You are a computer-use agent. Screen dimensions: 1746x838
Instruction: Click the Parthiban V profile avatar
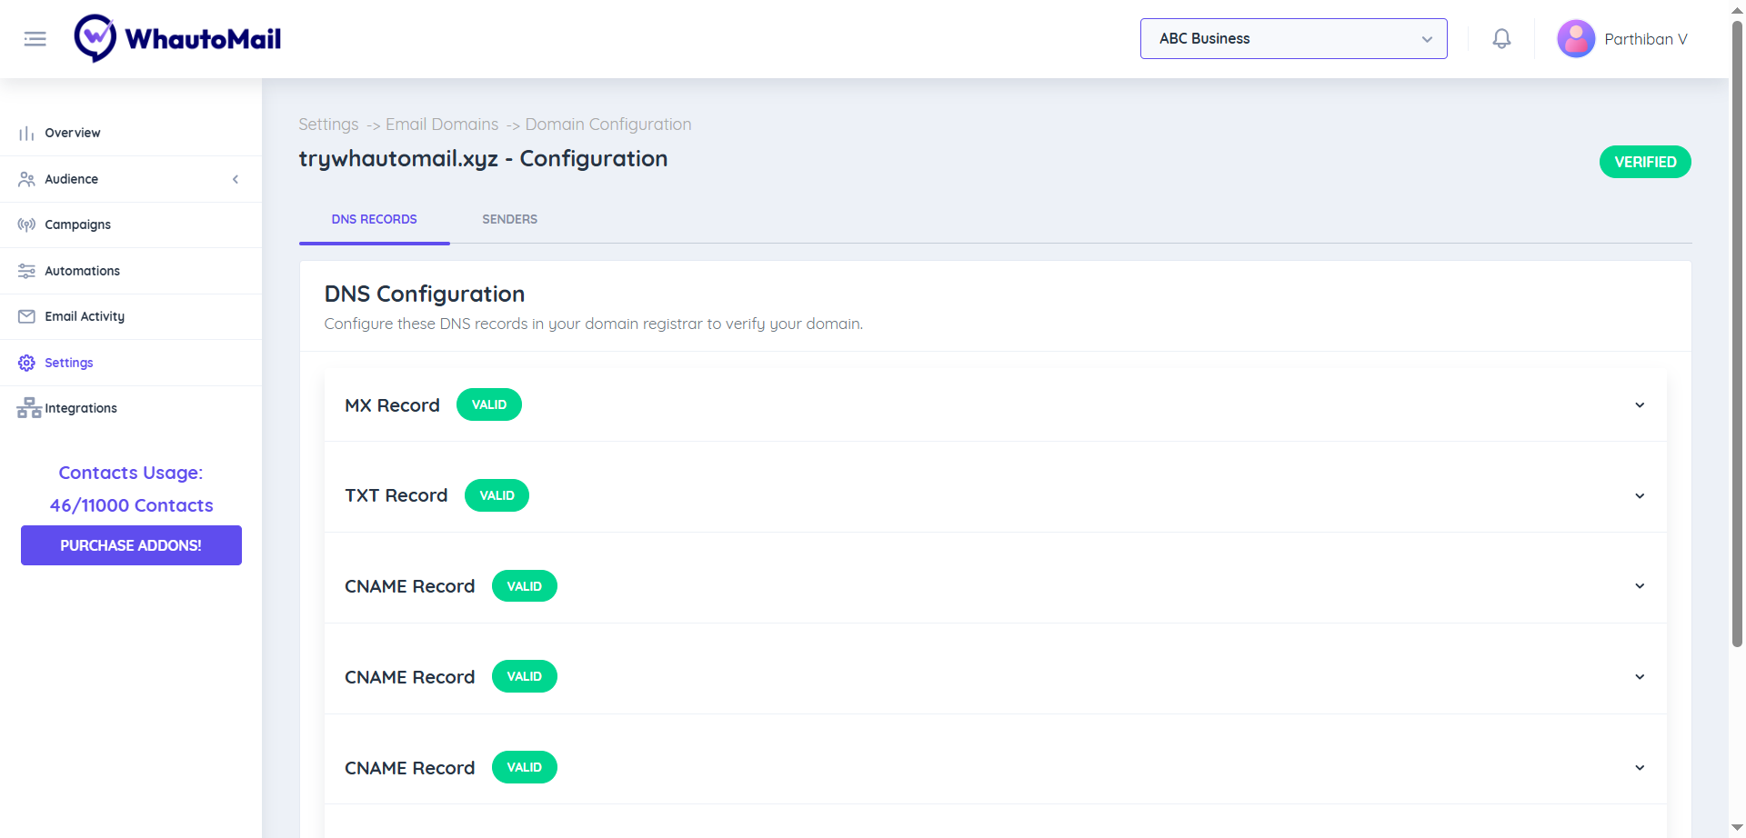click(x=1576, y=39)
